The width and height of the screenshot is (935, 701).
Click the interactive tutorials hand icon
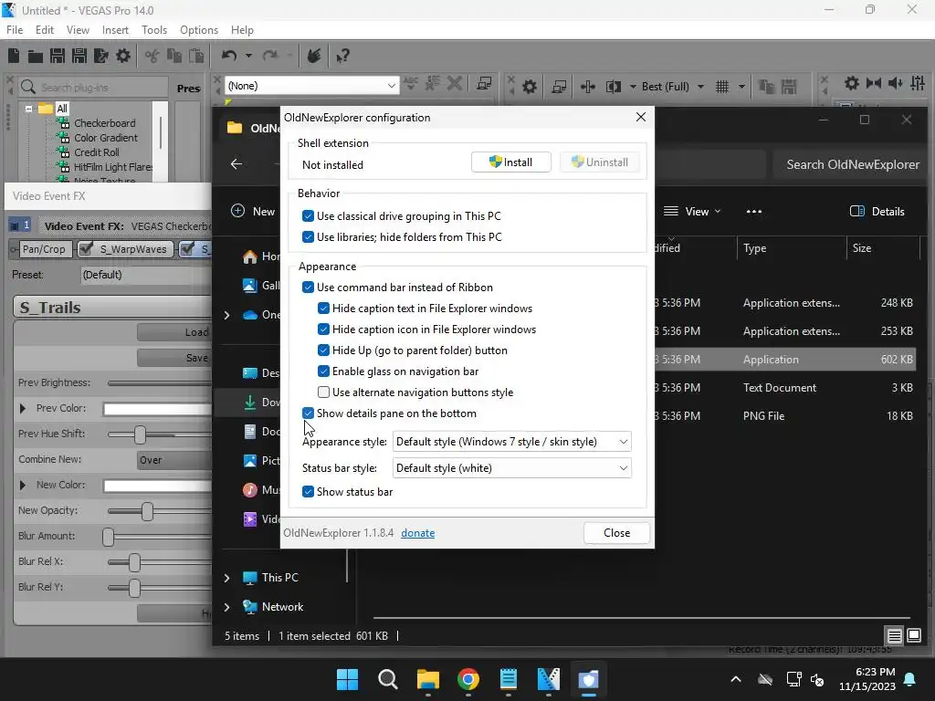click(314, 56)
